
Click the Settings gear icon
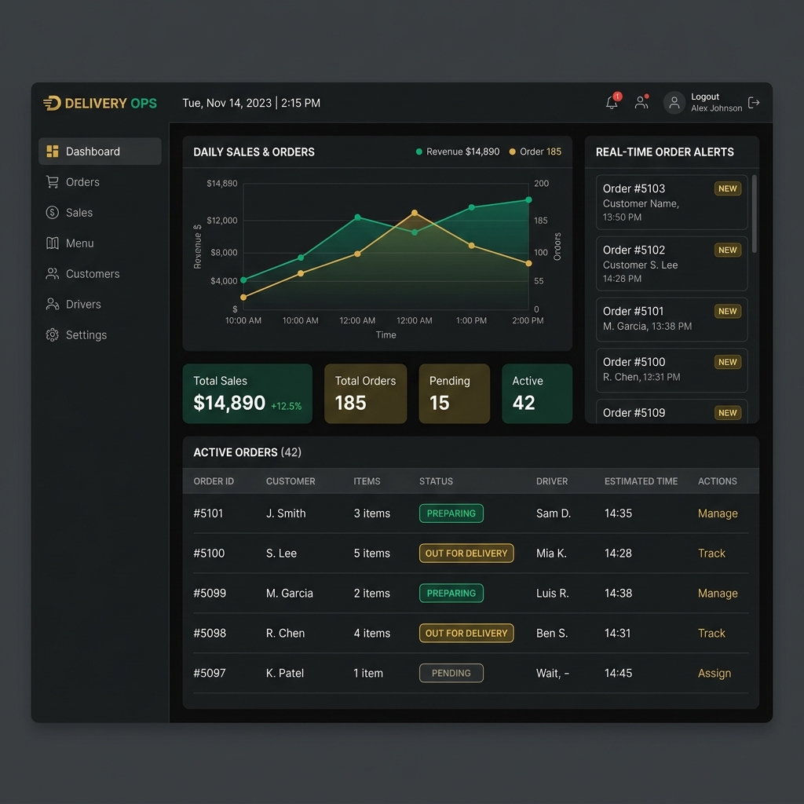pos(53,335)
